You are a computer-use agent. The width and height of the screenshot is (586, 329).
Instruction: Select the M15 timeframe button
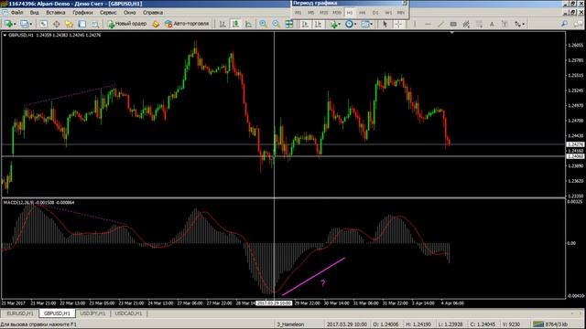point(323,13)
